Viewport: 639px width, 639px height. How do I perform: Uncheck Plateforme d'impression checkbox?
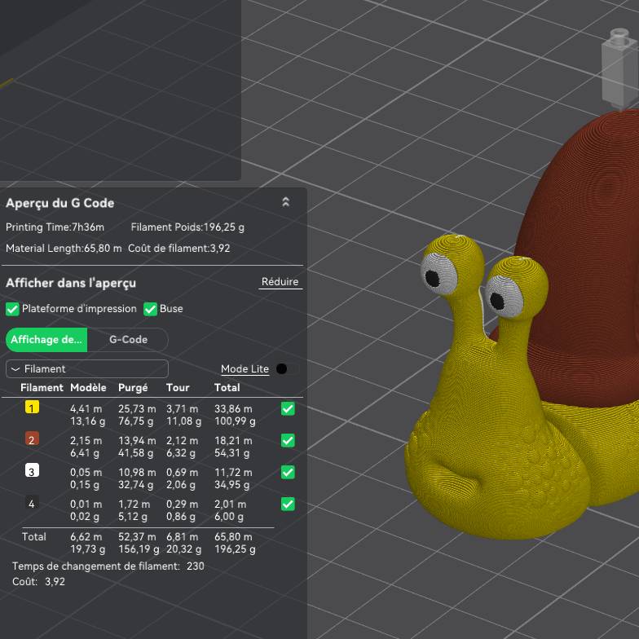tap(12, 309)
